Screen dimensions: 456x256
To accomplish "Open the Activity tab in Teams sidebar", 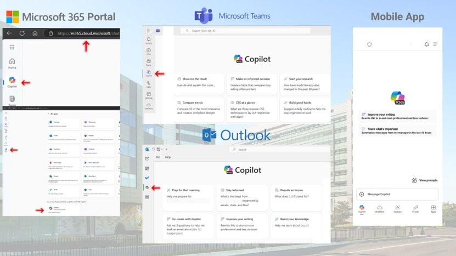I will tap(149, 41).
